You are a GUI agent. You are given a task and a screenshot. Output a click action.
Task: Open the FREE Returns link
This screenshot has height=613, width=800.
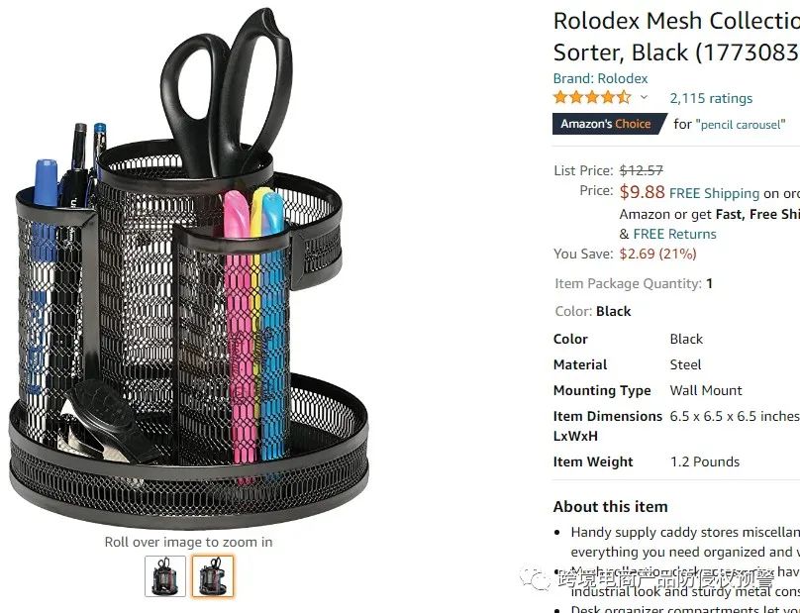pyautogui.click(x=674, y=234)
